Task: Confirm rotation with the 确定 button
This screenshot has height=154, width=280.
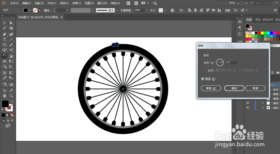Action: [234, 88]
